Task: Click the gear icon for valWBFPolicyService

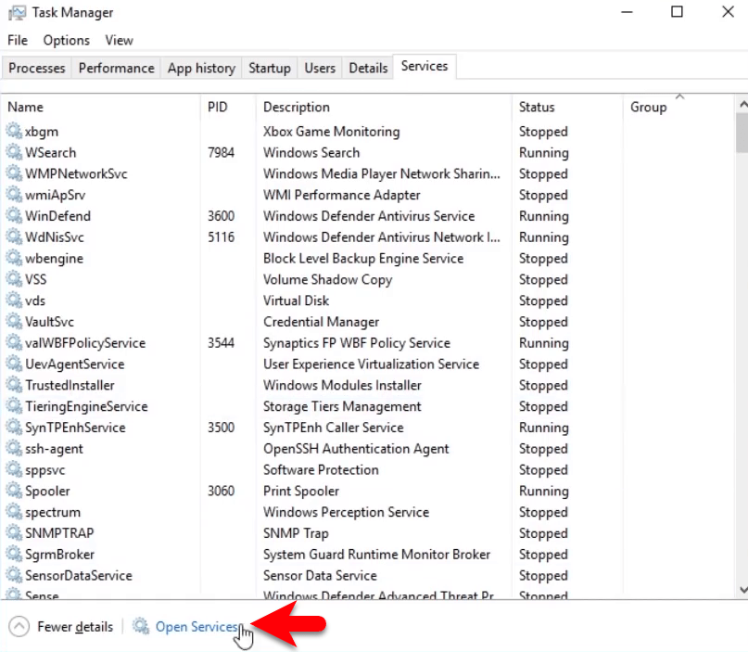Action: click(14, 343)
